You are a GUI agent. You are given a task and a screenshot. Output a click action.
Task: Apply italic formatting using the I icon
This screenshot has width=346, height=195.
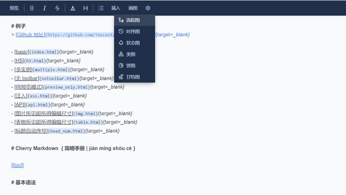pyautogui.click(x=44, y=8)
